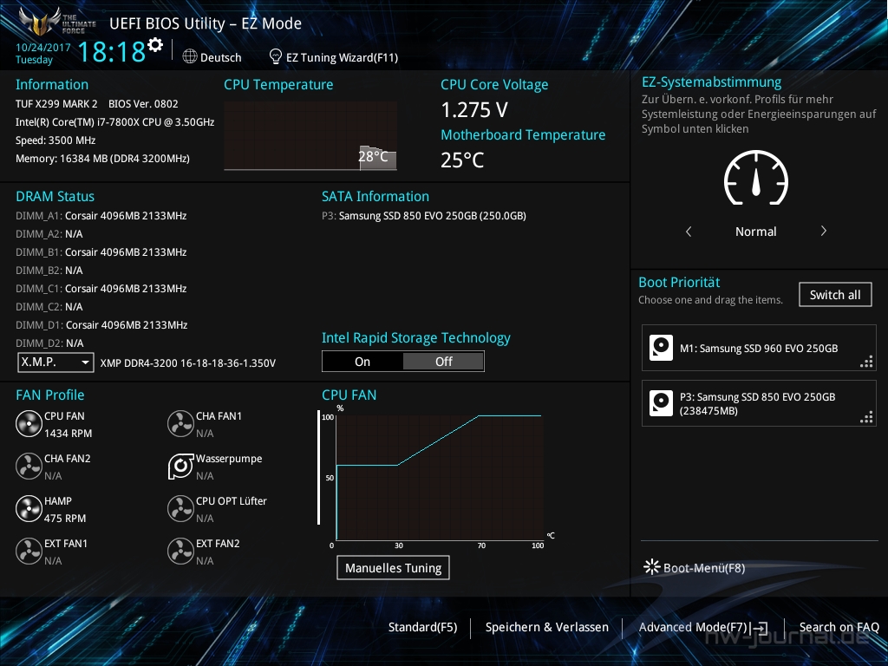Click the 10/24/2017 date text
This screenshot has height=666, width=888.
point(43,48)
